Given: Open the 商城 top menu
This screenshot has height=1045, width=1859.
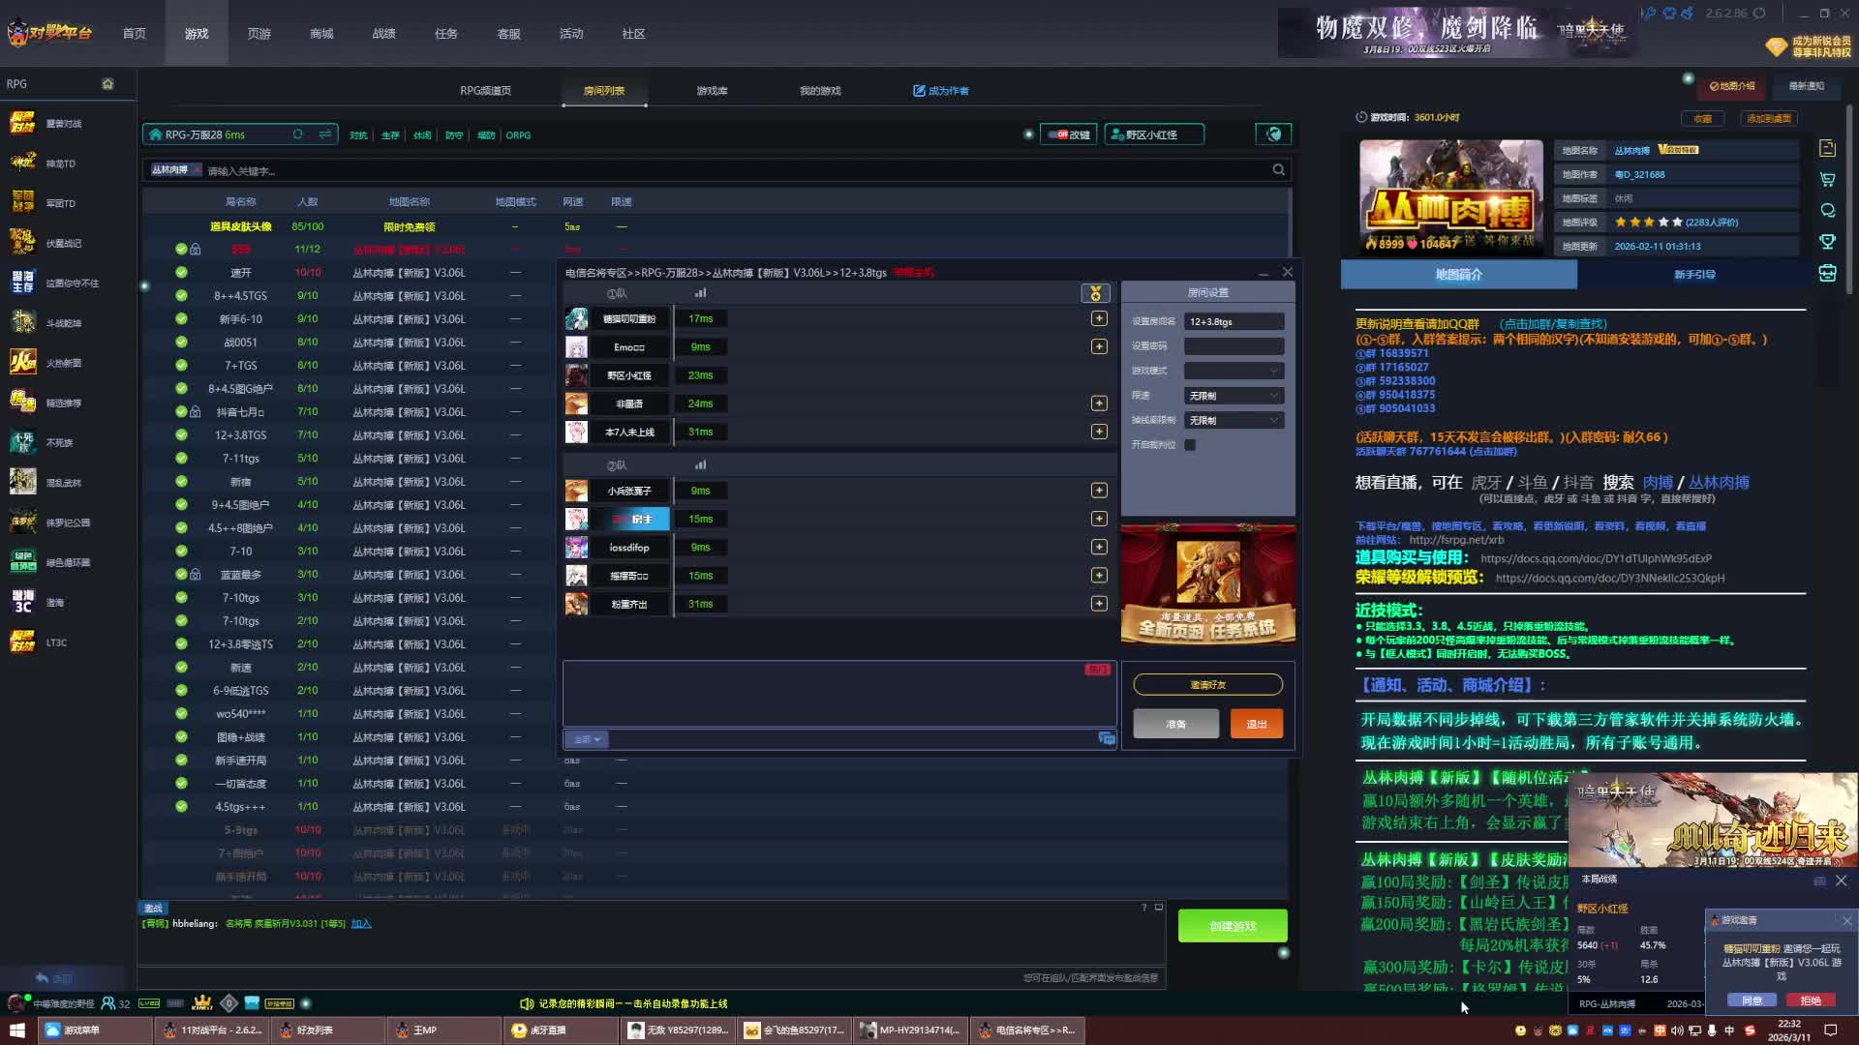Looking at the screenshot, I should [x=321, y=34].
